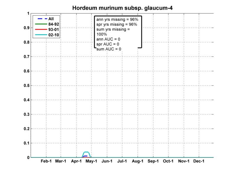This screenshot has width=236, height=177.
Task: Select the Dec-1 x-axis tick label
Action: point(199,162)
